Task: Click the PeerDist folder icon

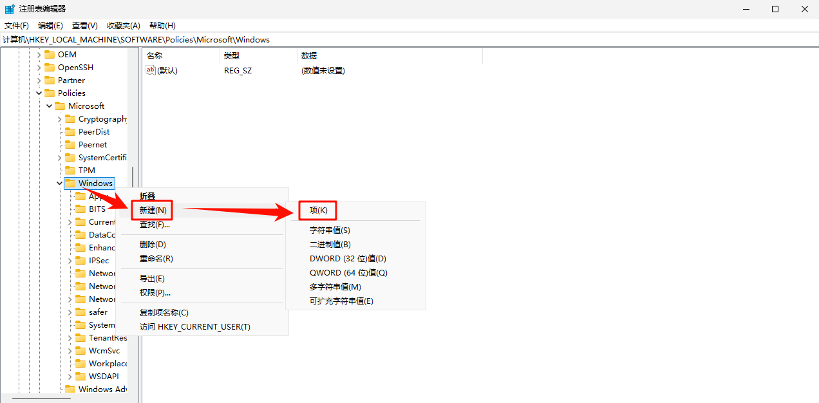Action: pyautogui.click(x=71, y=131)
